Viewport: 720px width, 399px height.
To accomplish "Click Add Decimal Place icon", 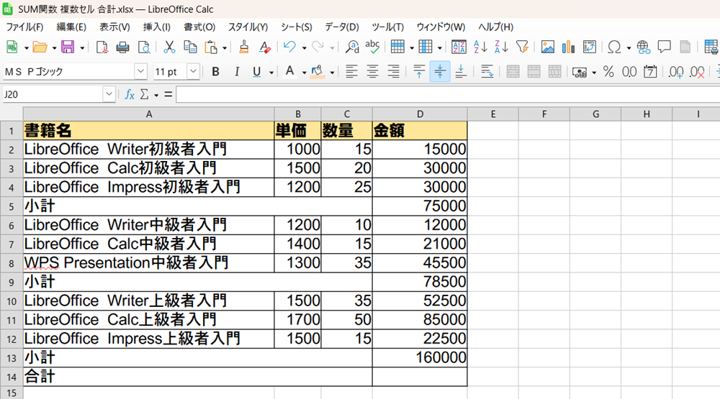I will [676, 72].
